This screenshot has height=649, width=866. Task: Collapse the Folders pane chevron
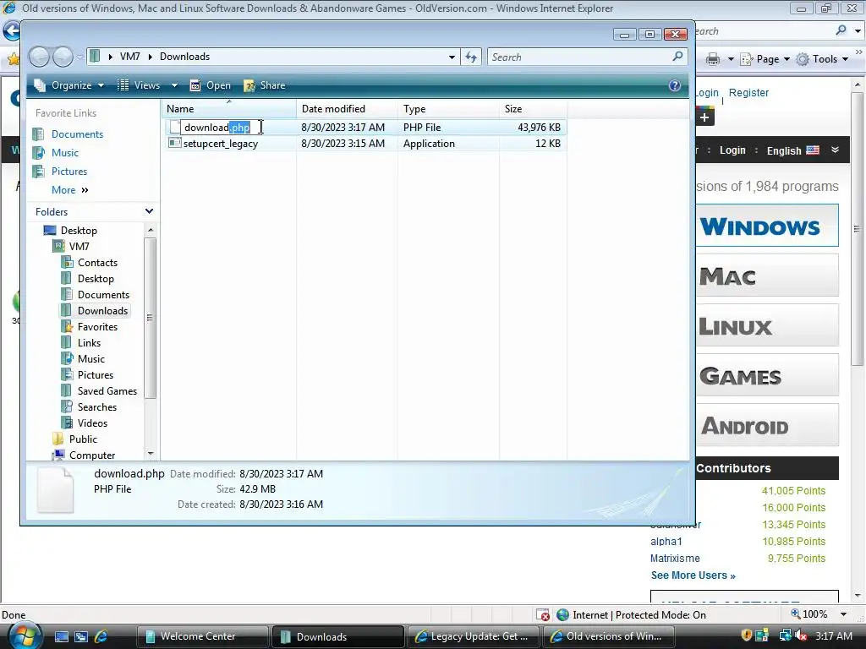(149, 211)
